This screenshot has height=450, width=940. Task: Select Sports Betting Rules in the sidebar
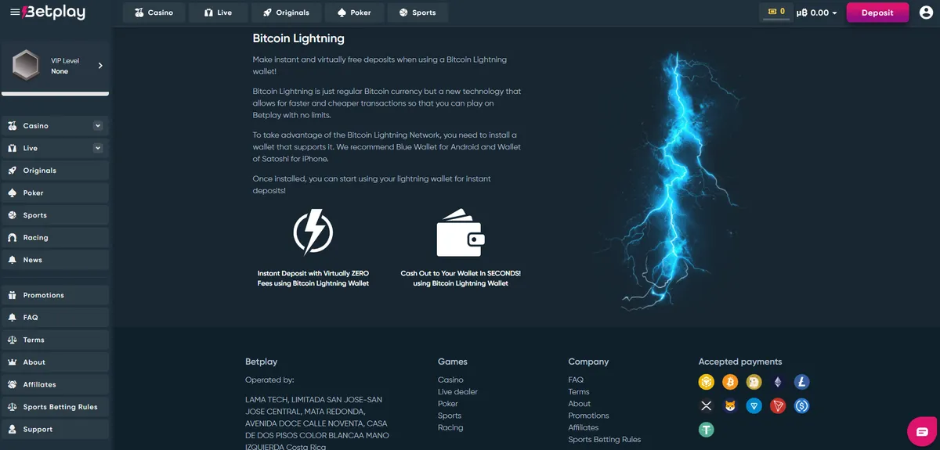coord(55,407)
